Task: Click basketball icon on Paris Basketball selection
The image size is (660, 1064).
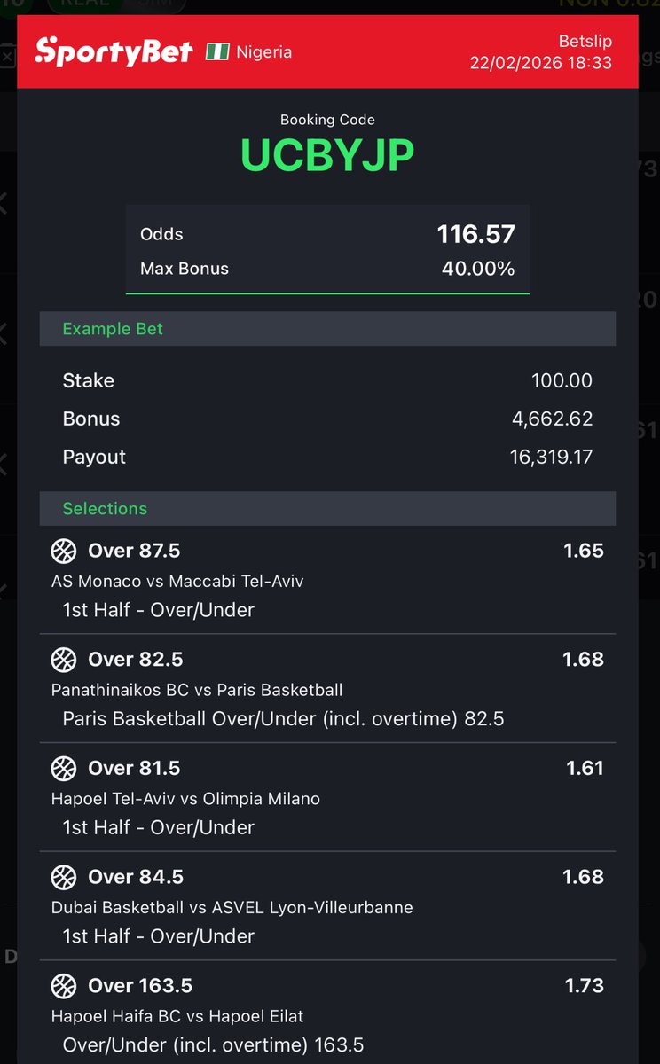Action: coord(64,661)
